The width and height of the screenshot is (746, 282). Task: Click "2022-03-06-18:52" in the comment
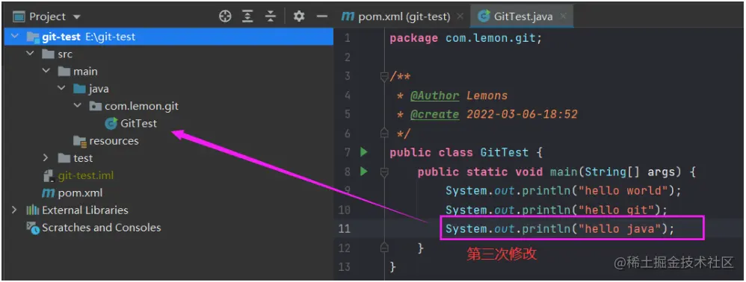[x=522, y=114]
